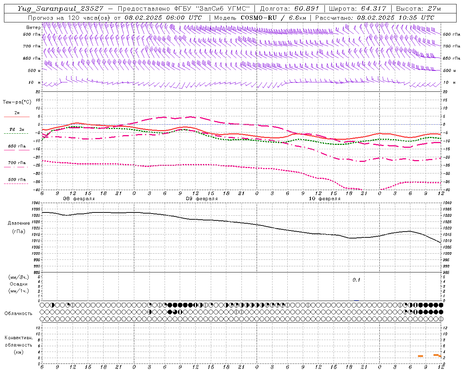Viewport: 462px width, 370px height.
Task: Click the Тем-ра(°C) temperature panel label
Action: (17, 102)
